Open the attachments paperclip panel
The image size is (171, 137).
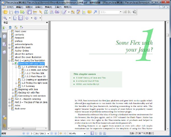click(x=4, y=125)
